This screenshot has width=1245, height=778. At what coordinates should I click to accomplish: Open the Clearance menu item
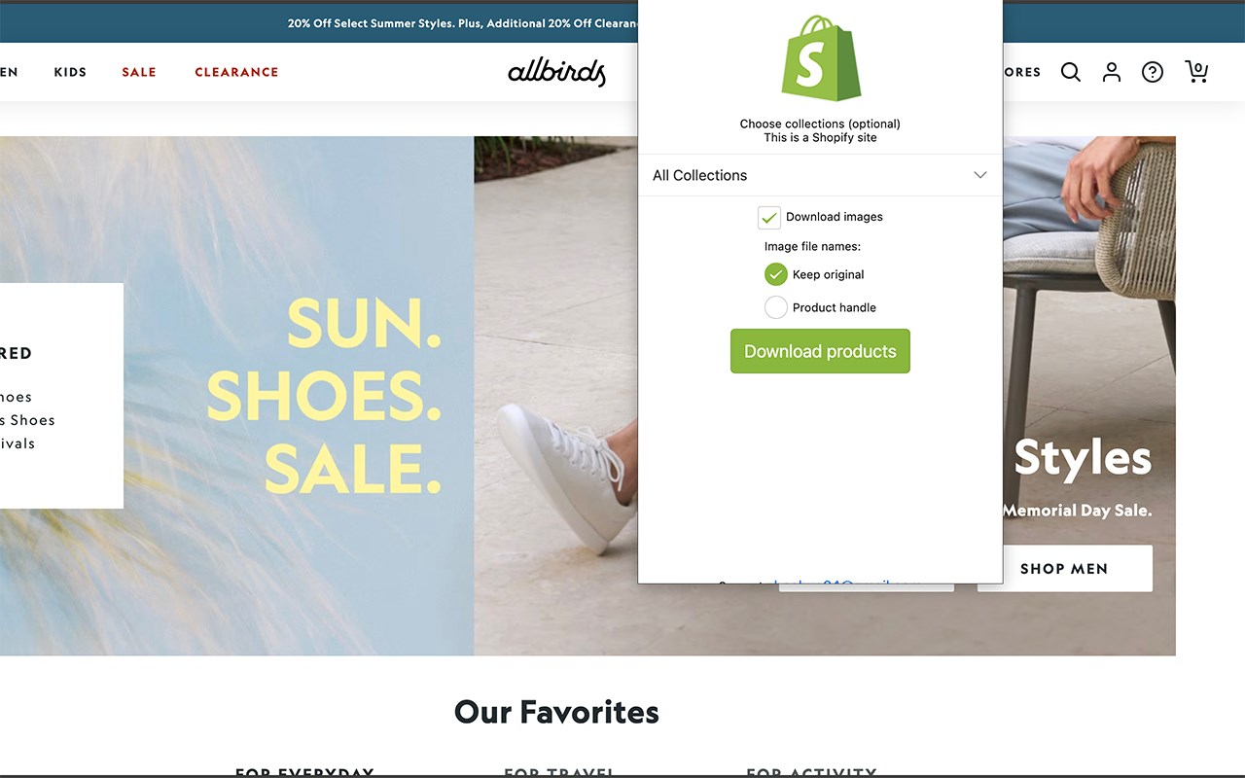pyautogui.click(x=236, y=72)
